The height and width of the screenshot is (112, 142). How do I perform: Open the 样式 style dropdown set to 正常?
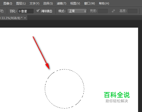tap(77, 11)
